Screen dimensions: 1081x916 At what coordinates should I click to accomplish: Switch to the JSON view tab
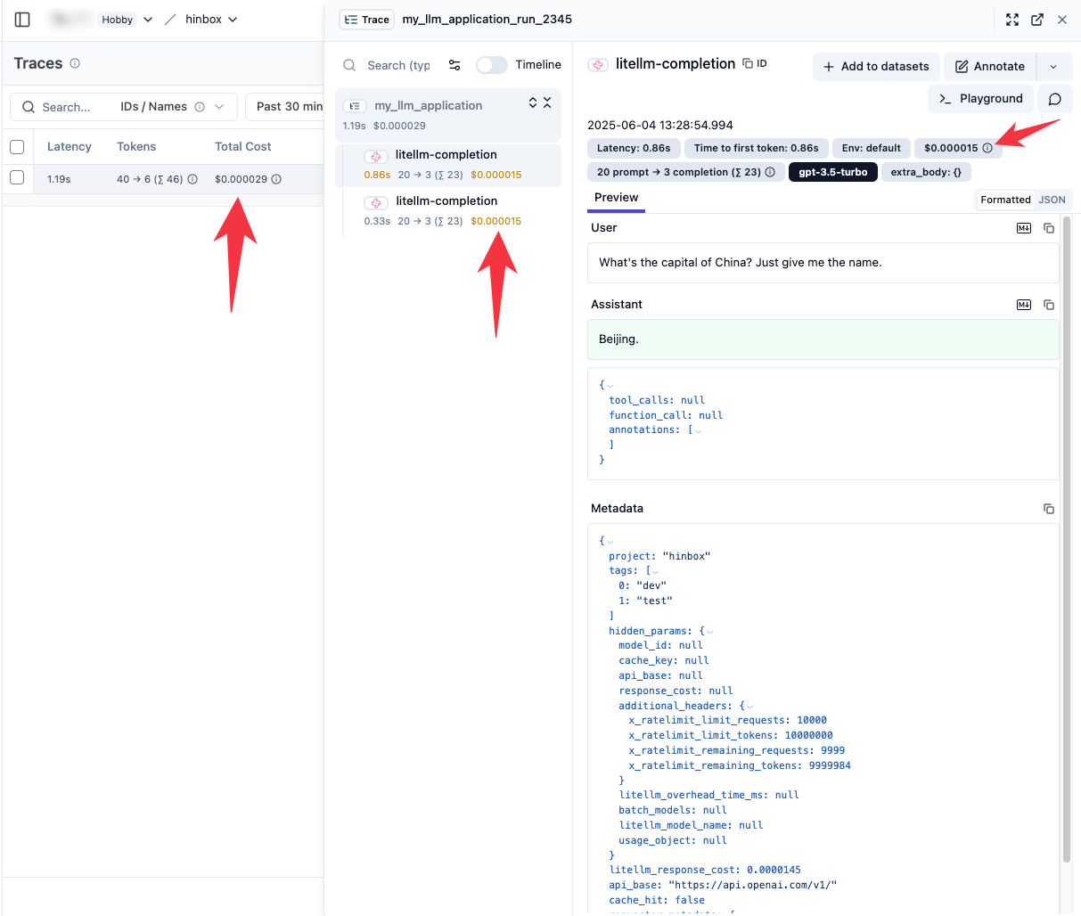point(1052,200)
